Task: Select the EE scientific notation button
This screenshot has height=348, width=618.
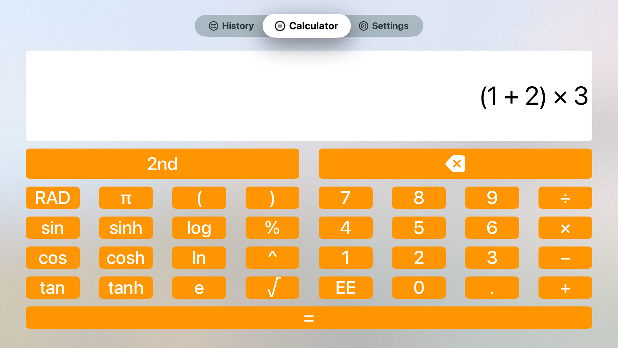Action: (x=345, y=287)
